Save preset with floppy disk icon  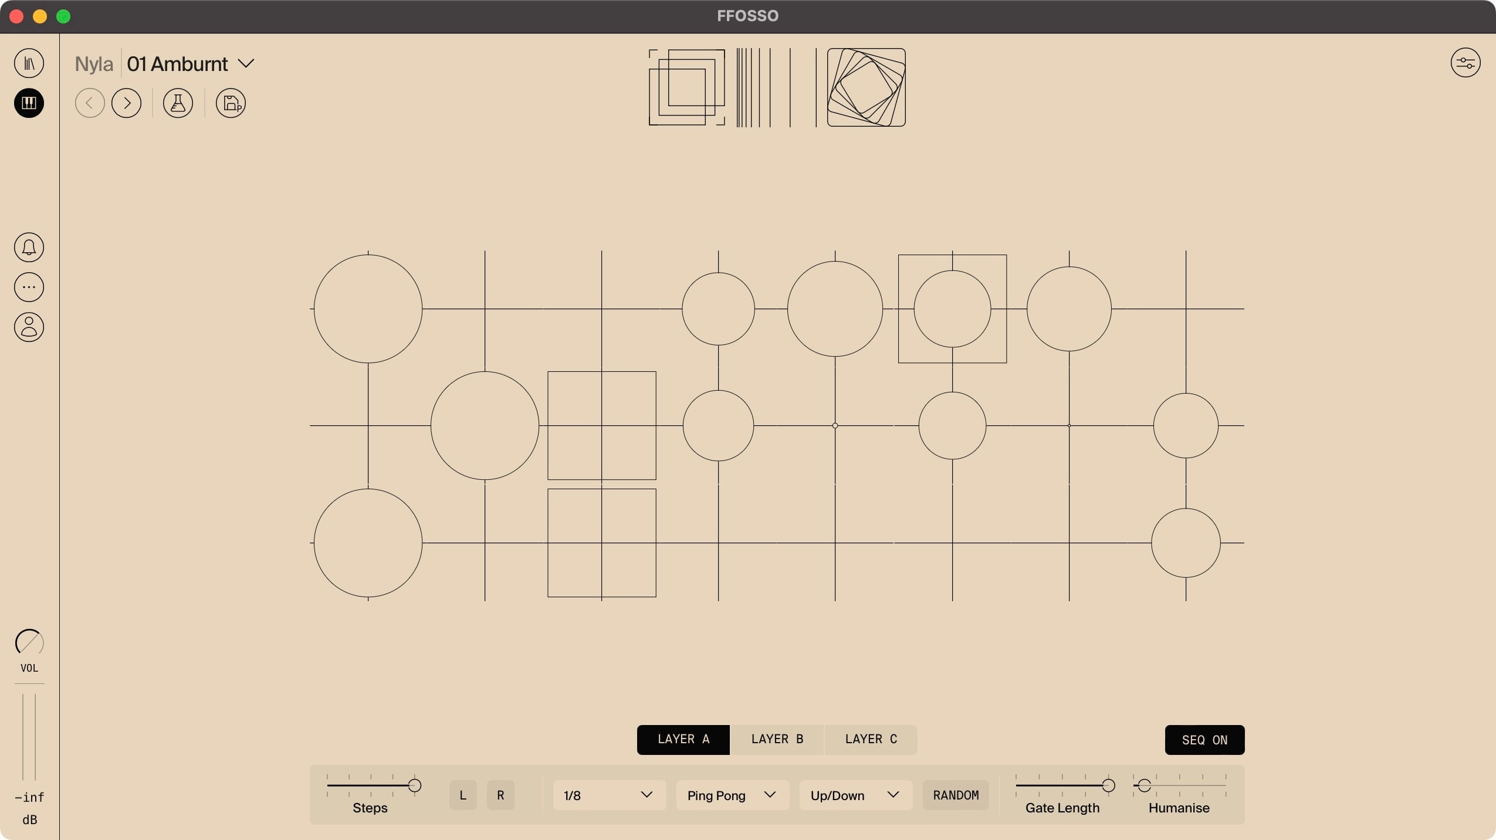231,103
